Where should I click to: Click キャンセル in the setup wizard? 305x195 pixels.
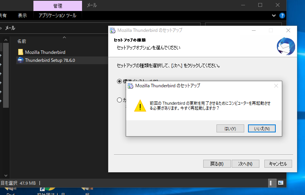coord(278,164)
